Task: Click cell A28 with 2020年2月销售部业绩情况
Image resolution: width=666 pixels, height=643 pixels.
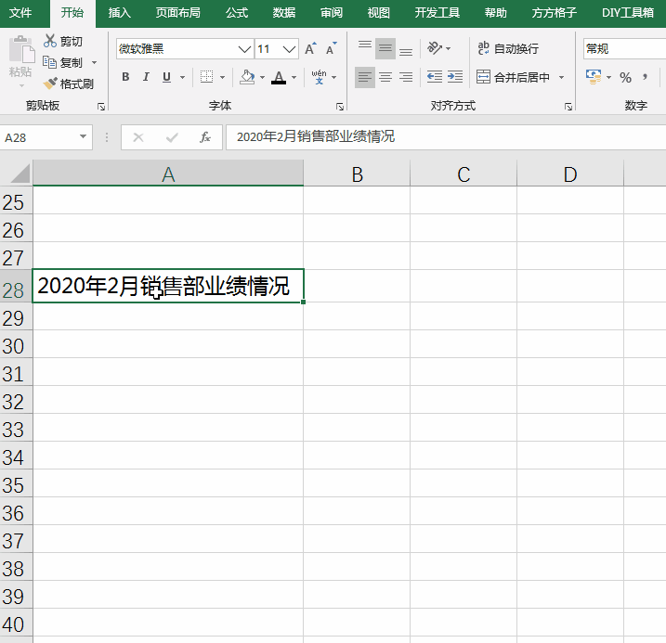Action: point(168,286)
